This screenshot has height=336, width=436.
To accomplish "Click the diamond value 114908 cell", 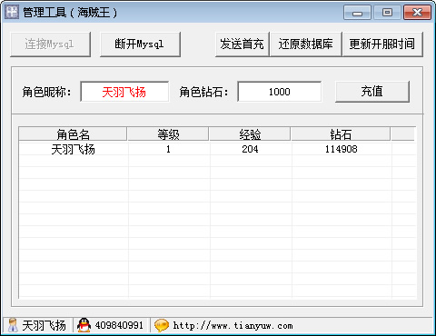I will point(342,149).
